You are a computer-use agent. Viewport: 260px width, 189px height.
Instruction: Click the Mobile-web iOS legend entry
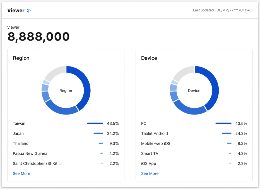tap(155, 143)
